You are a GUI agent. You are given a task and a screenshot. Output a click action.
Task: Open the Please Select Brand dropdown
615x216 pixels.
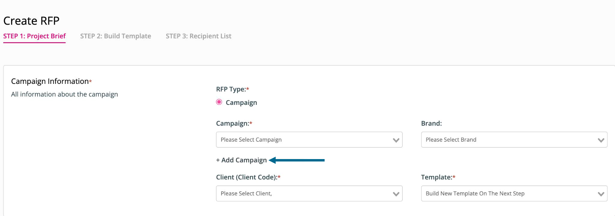(514, 140)
